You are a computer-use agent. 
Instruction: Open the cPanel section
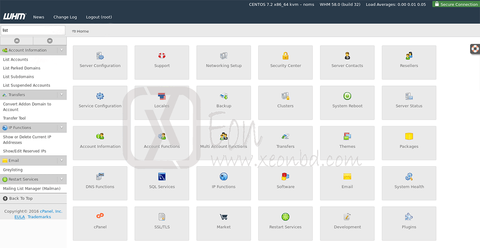tap(100, 224)
